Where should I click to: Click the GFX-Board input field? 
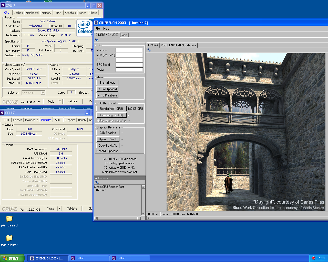[x=129, y=65]
